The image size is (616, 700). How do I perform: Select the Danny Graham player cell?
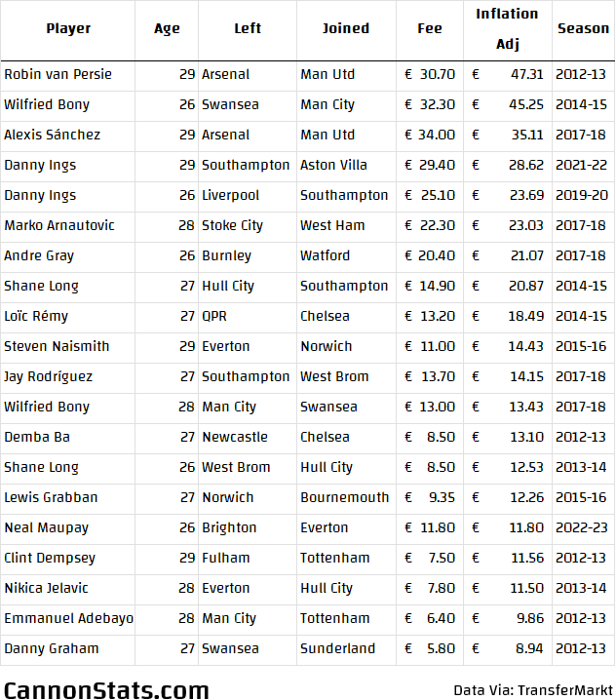(x=68, y=648)
